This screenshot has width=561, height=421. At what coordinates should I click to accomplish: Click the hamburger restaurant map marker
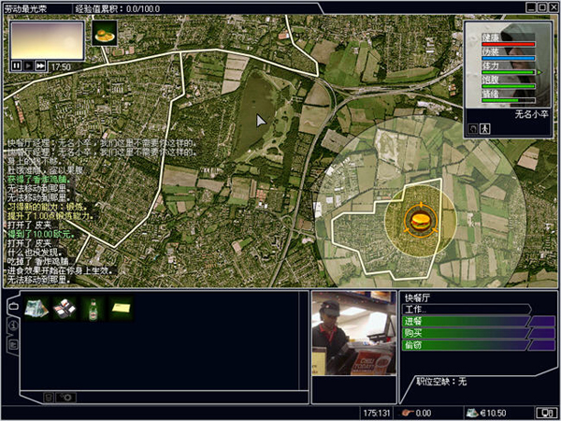[x=421, y=221]
